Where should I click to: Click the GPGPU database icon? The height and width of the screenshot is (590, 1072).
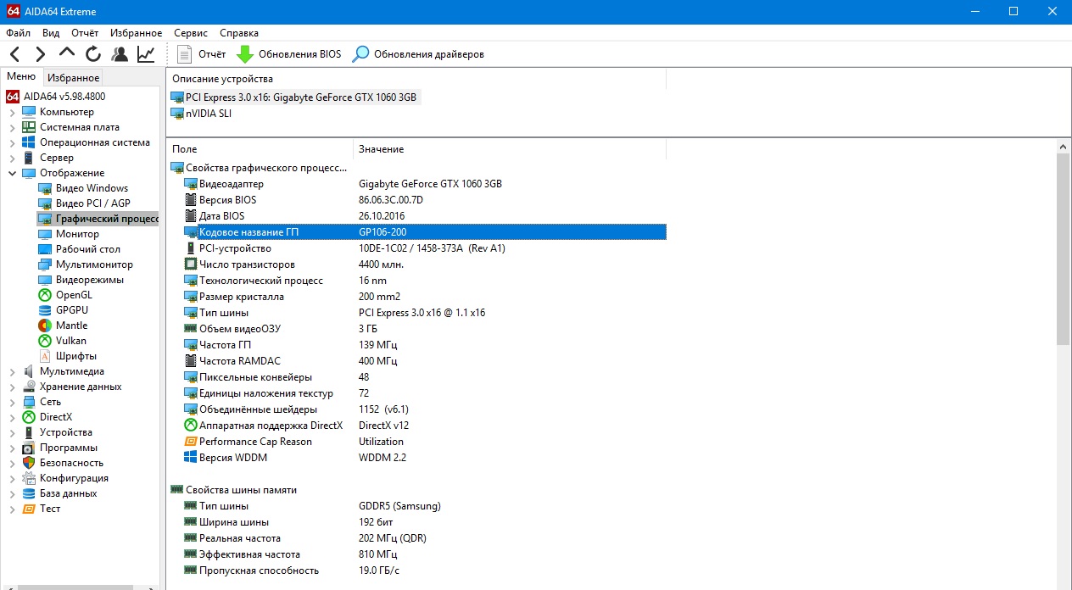coord(45,310)
